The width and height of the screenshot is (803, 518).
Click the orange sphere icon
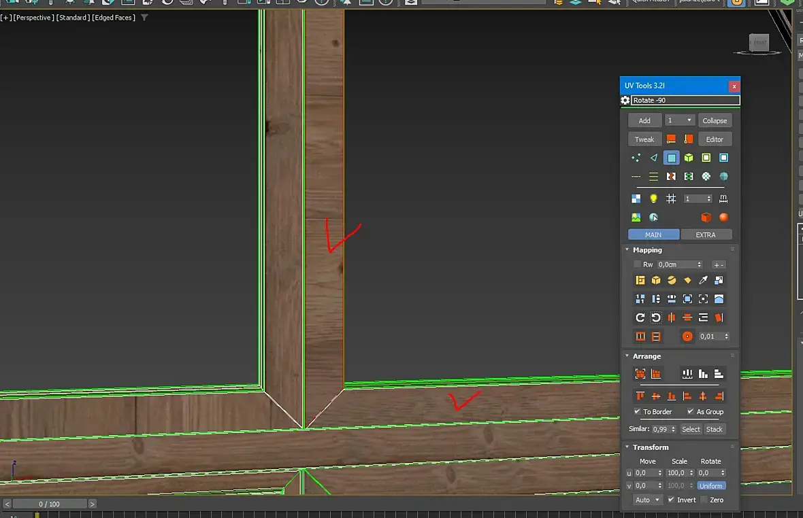pos(723,218)
